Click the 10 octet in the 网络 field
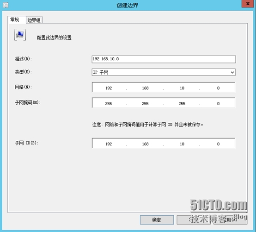The width and height of the screenshot is (256, 232). 182,88
